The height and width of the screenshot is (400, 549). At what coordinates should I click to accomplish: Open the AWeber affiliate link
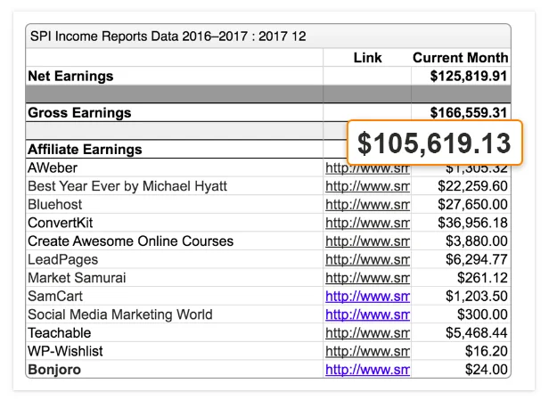(x=367, y=169)
